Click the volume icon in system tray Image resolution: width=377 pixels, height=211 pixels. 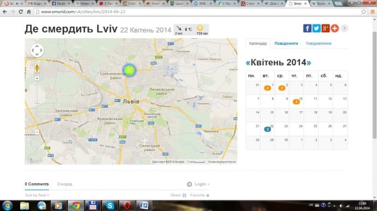(x=341, y=206)
